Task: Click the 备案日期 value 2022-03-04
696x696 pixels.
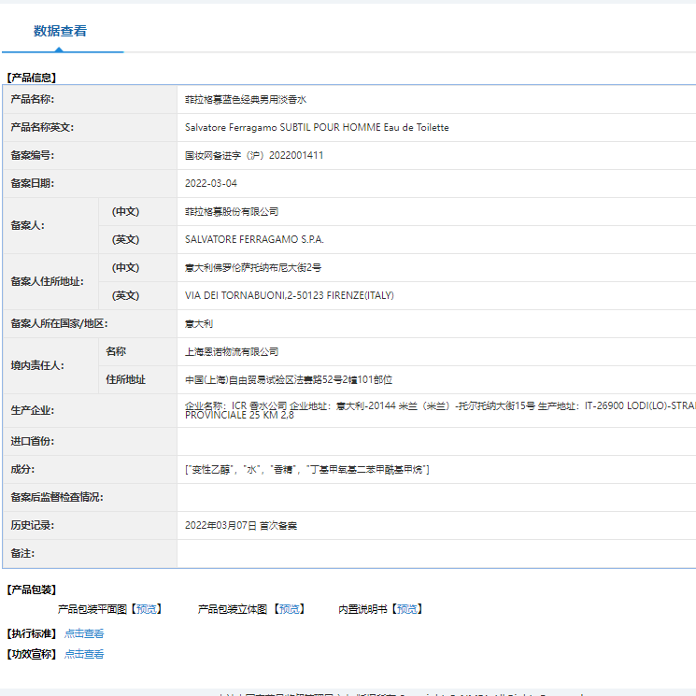Action: (211, 183)
